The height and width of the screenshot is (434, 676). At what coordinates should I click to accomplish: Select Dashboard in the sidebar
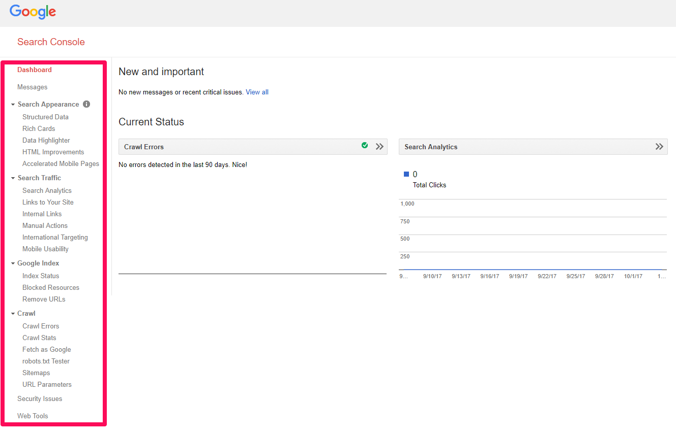click(35, 70)
